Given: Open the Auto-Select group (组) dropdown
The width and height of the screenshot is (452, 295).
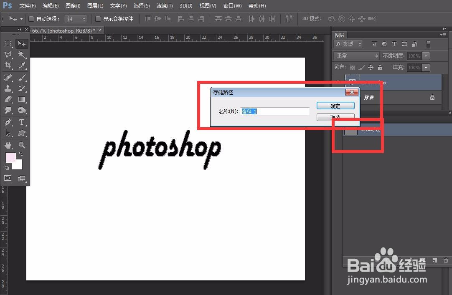Looking at the screenshot, I should tap(76, 19).
